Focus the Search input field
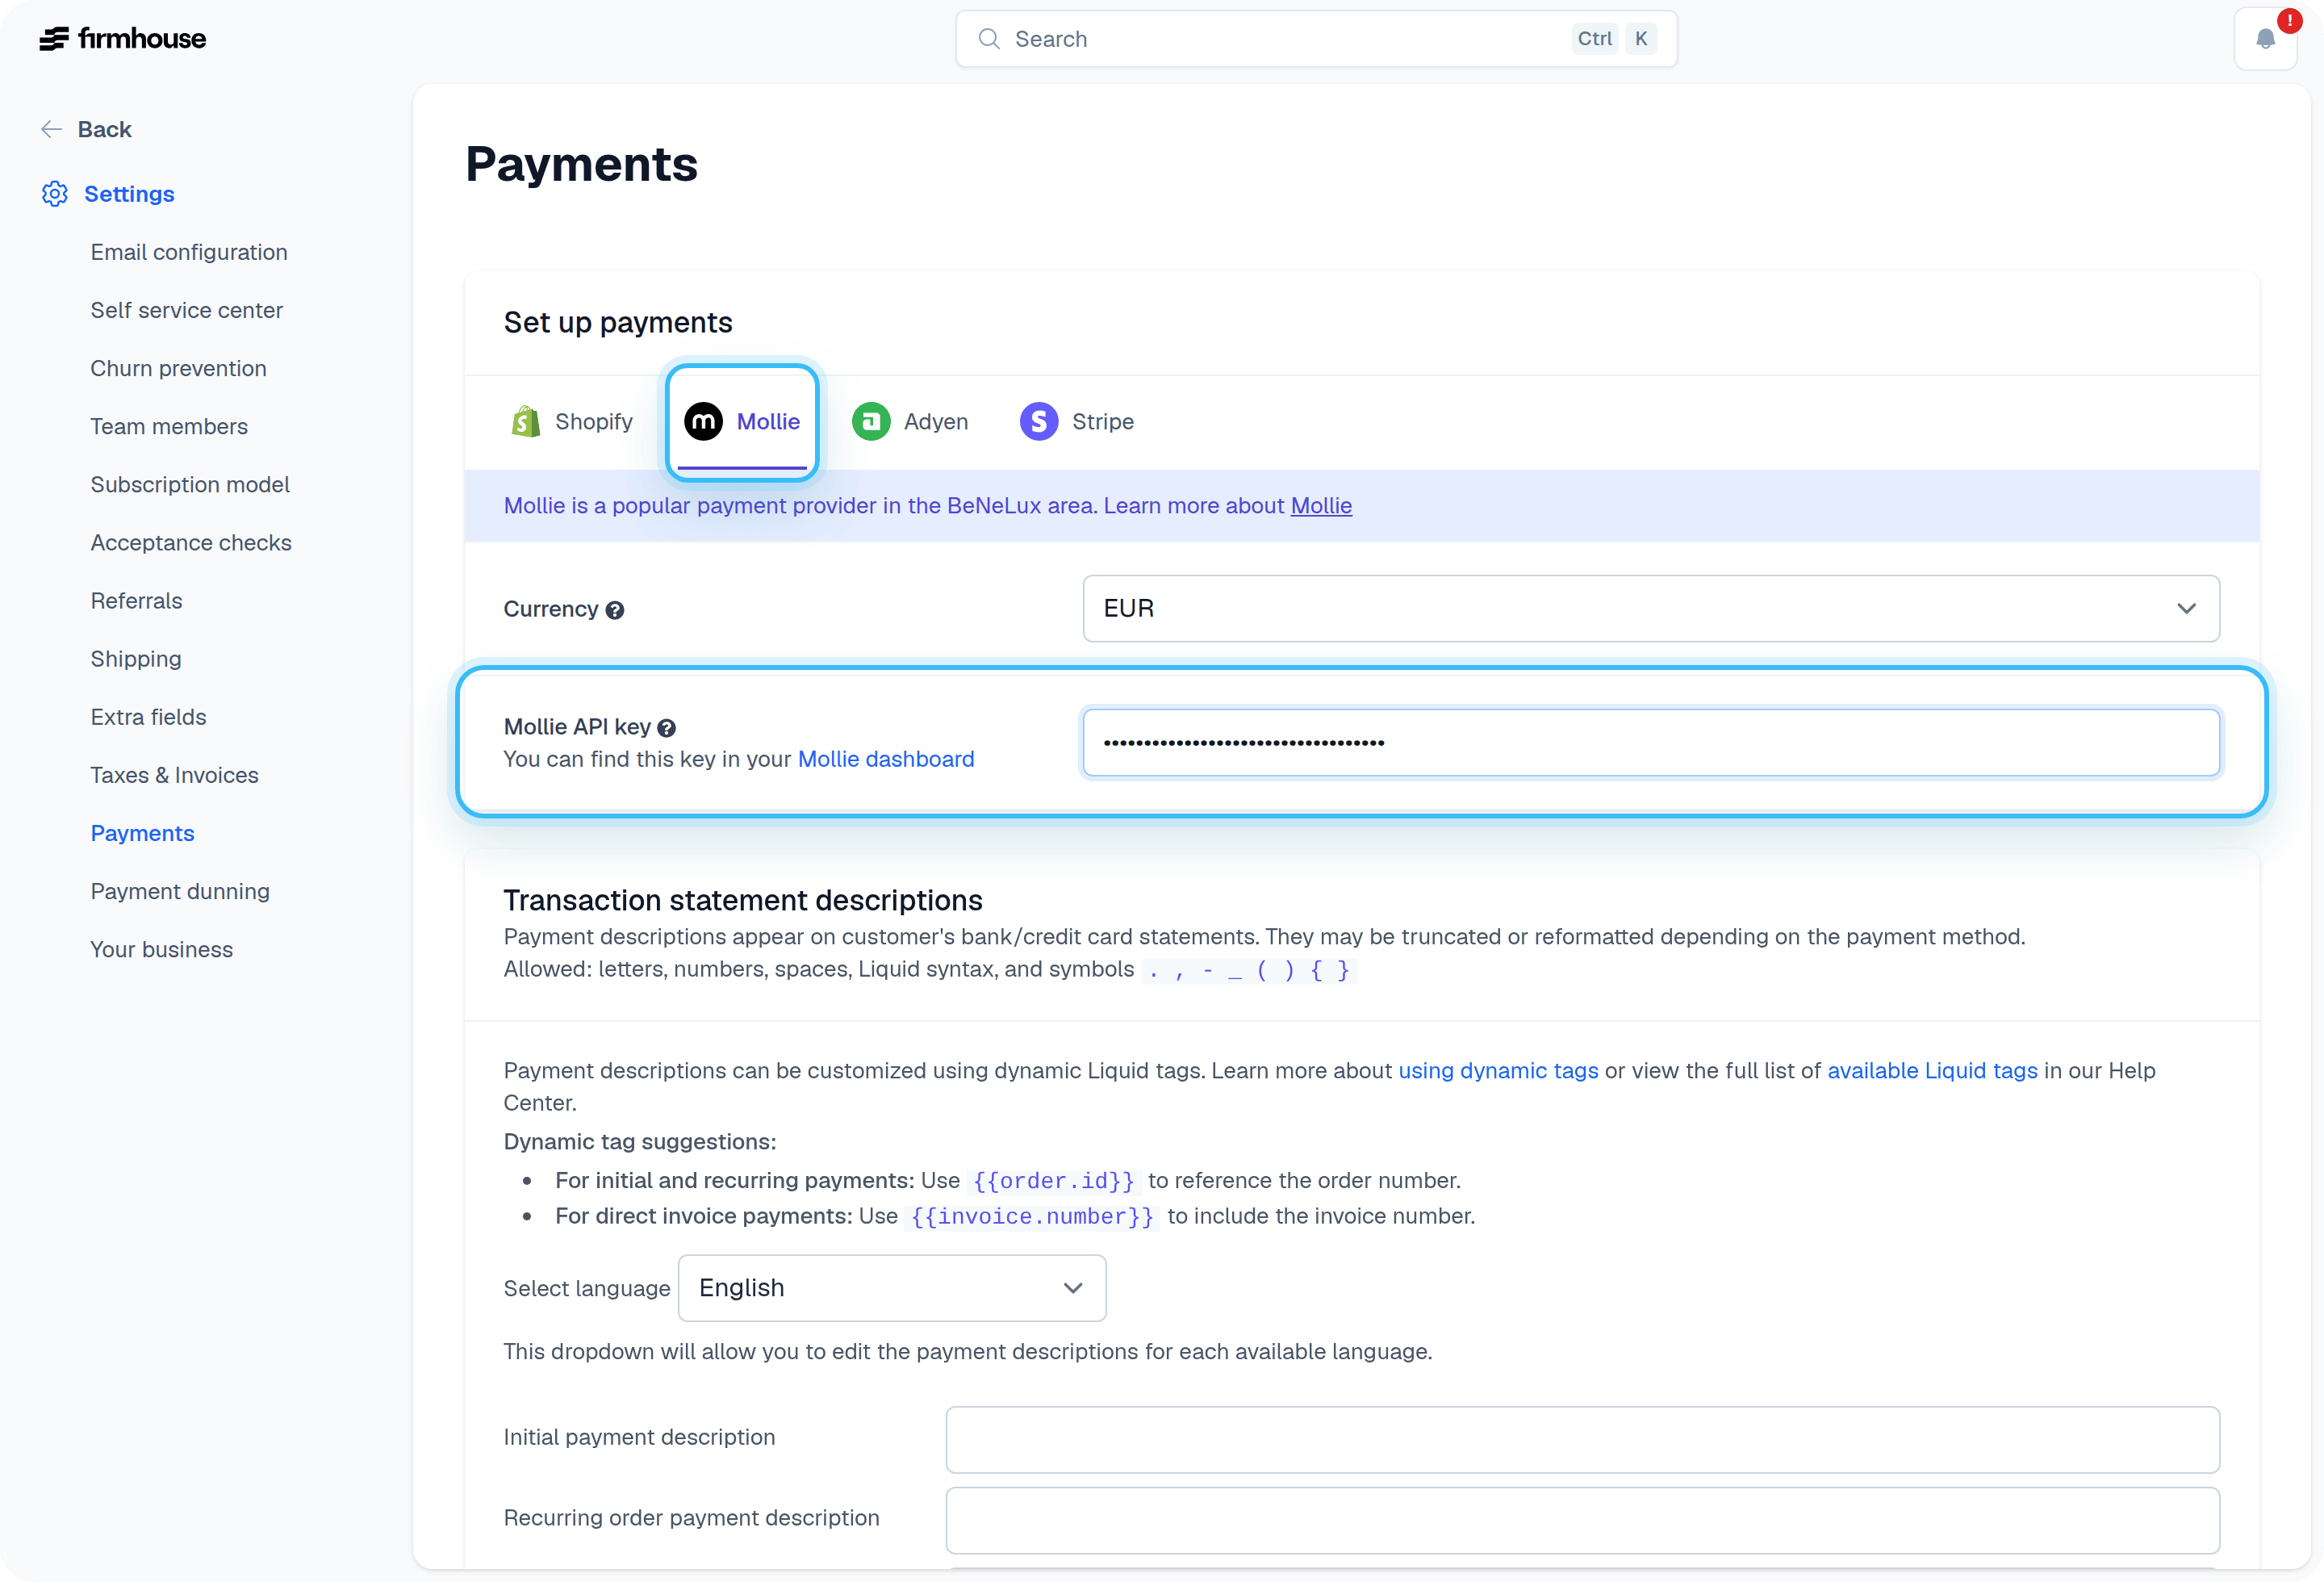 [x=1316, y=39]
